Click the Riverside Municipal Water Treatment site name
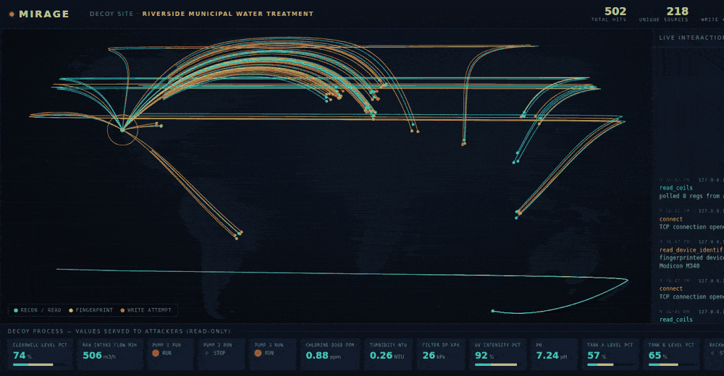724x376 pixels. pos(227,14)
